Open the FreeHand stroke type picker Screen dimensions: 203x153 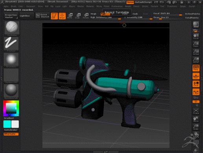(x=11, y=44)
